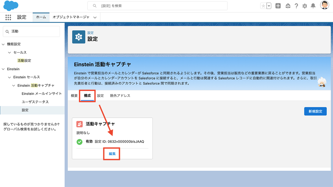
Task: Click the Einstein 活動キャプチャ heading
Action: pos(102,64)
